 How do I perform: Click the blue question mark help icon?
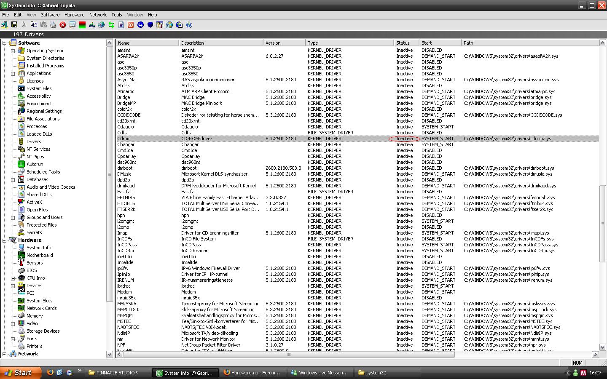coord(189,25)
